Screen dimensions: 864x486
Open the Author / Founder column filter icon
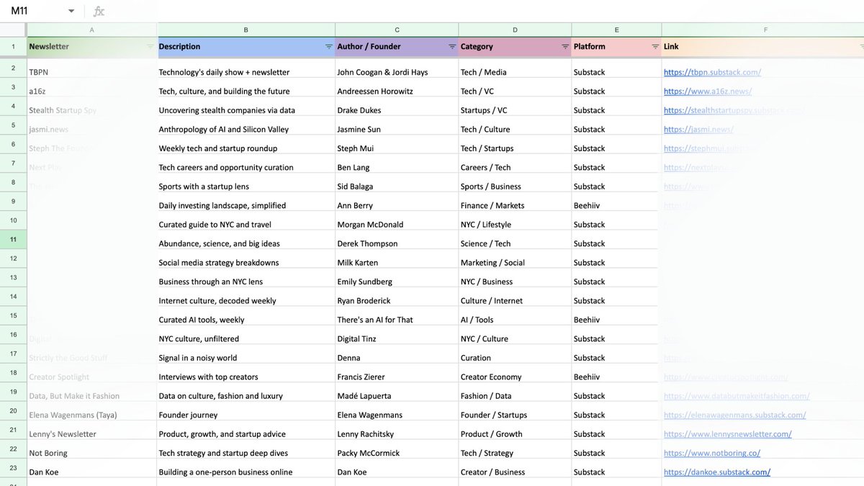coord(452,47)
